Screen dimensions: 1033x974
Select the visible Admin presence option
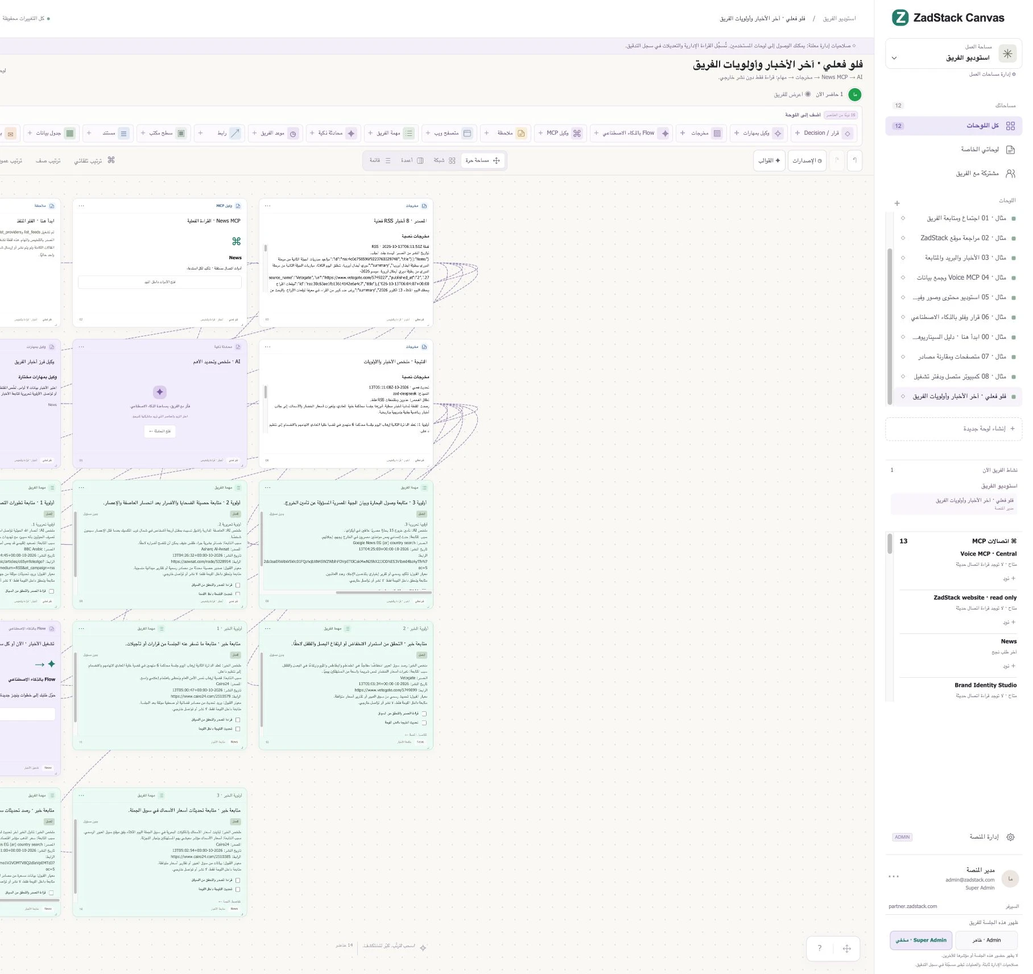pyautogui.click(x=986, y=940)
